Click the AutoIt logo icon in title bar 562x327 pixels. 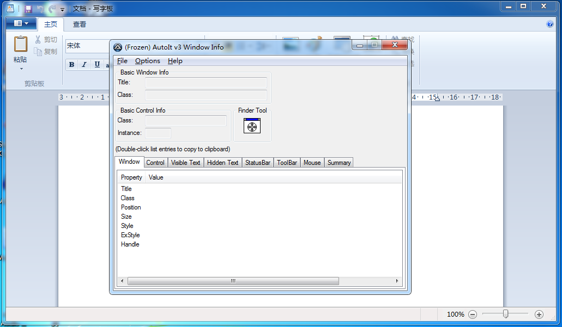(x=118, y=47)
